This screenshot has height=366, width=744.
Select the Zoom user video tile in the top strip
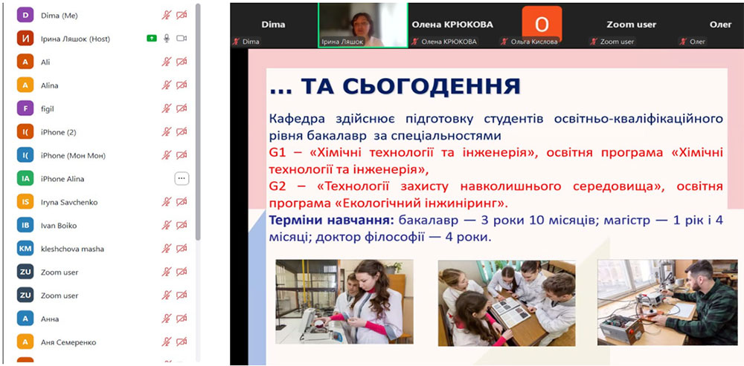point(631,25)
